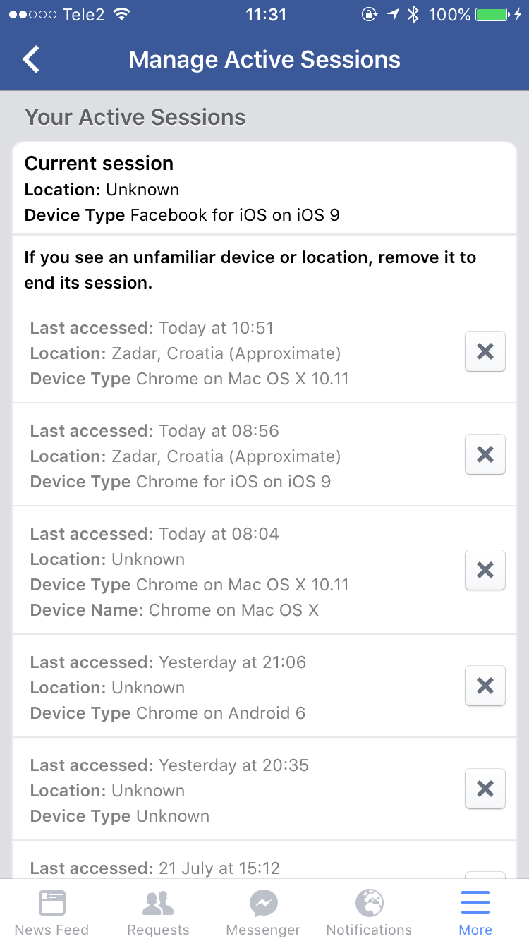Viewport: 529px width, 941px height.
Task: Open the More menu tab
Action: point(475,911)
